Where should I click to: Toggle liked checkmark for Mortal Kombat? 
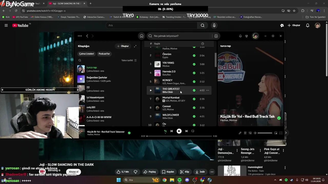tap(194, 99)
